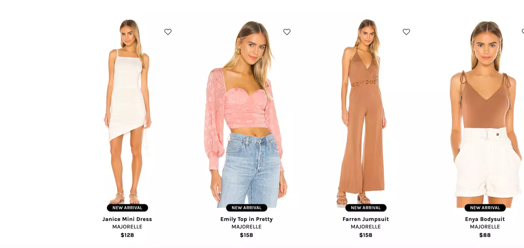Add Farren Jumpsuit to wishlist via heart
The width and height of the screenshot is (524, 248).
point(406,32)
